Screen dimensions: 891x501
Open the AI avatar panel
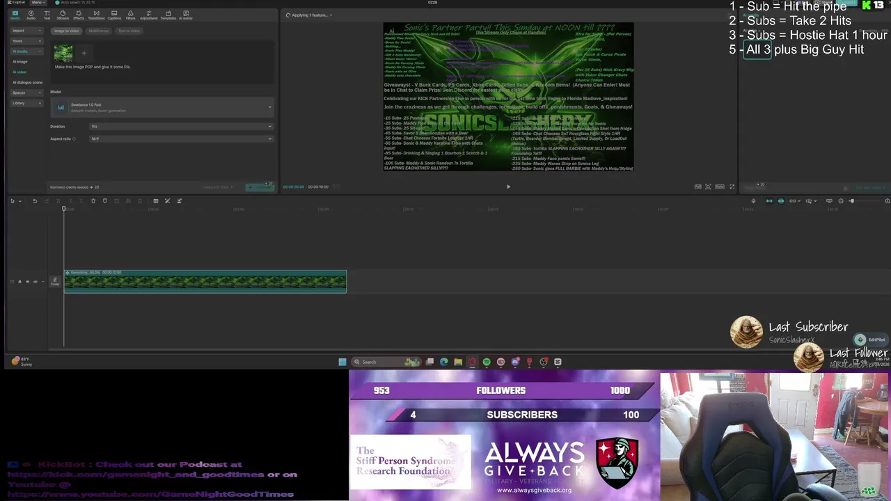(x=186, y=15)
